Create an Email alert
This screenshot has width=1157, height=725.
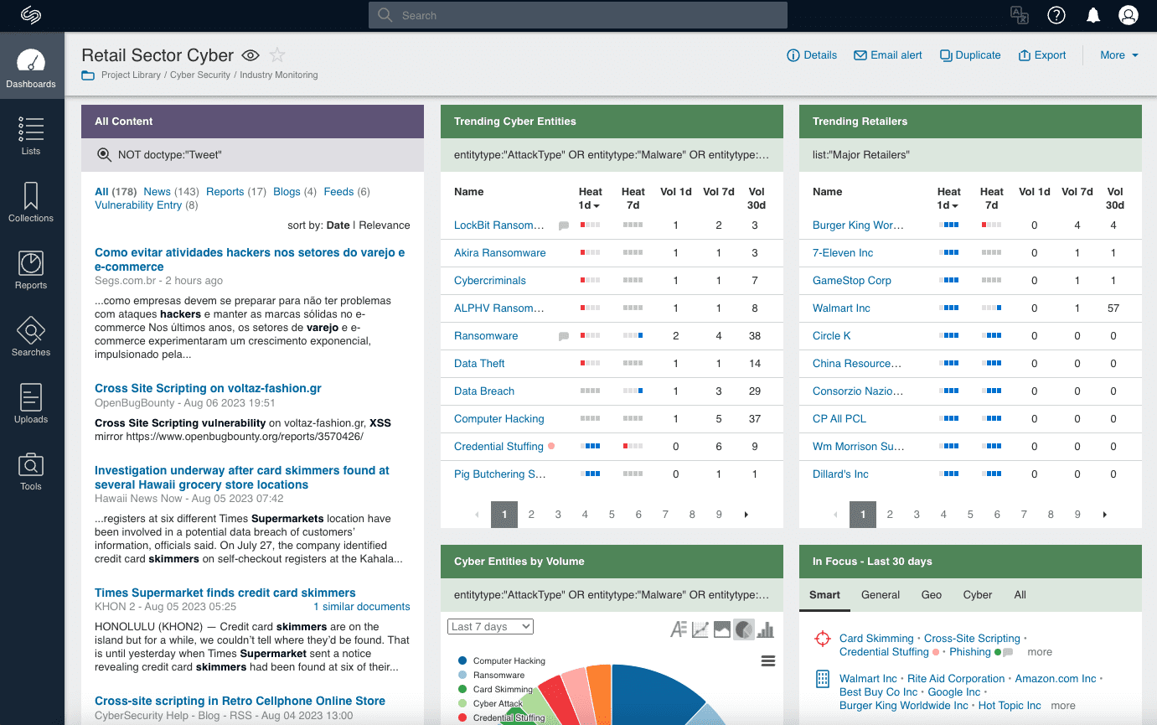click(887, 55)
